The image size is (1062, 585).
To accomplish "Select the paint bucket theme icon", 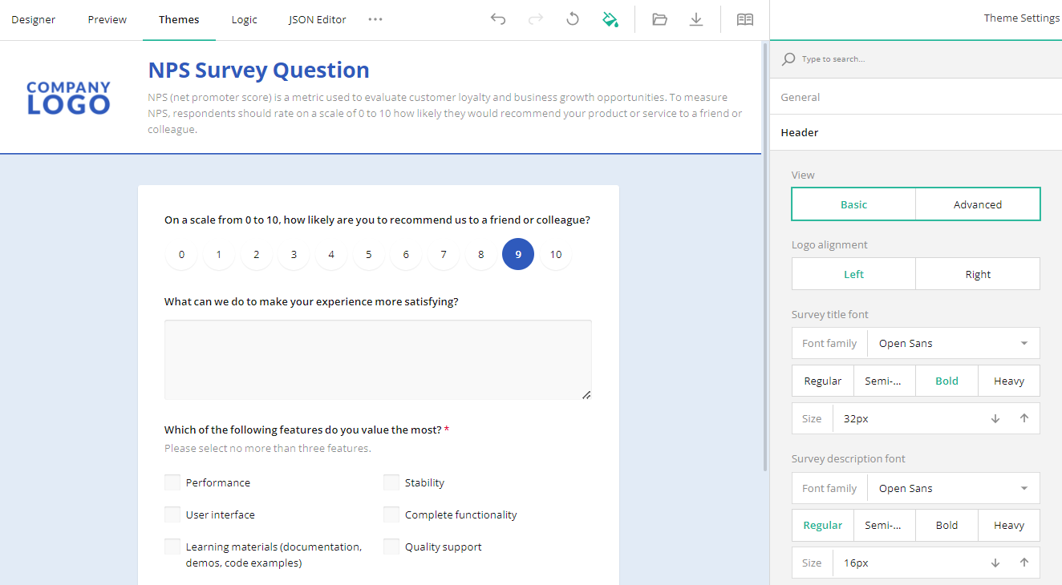I will point(610,18).
